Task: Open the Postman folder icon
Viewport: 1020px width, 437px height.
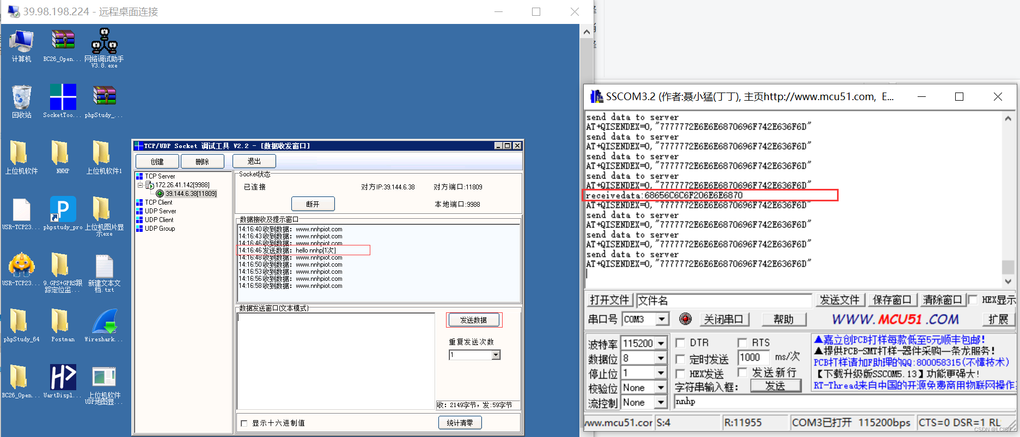Action: click(60, 321)
